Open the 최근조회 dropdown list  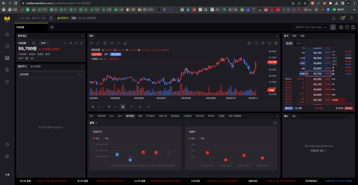51,74
